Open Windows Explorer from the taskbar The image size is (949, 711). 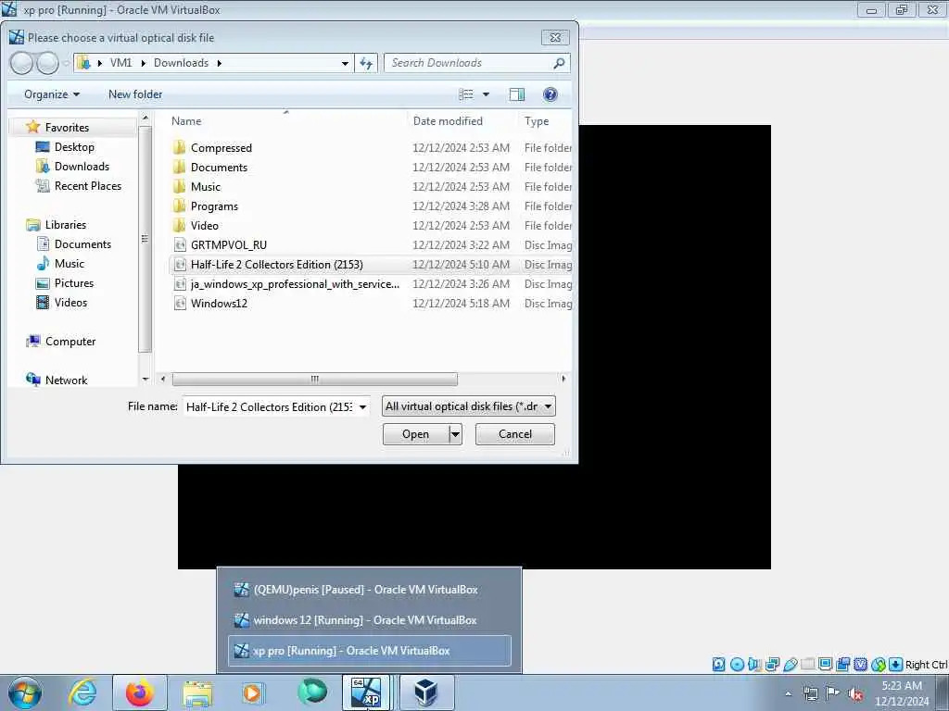(x=197, y=692)
